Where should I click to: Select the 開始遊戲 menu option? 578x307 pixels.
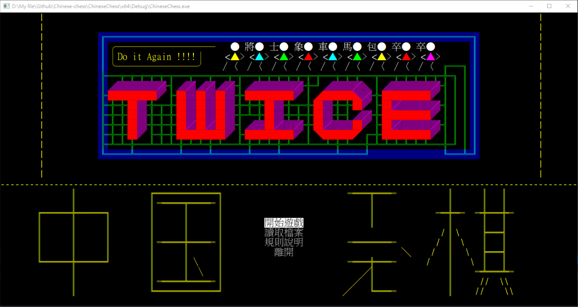(284, 223)
